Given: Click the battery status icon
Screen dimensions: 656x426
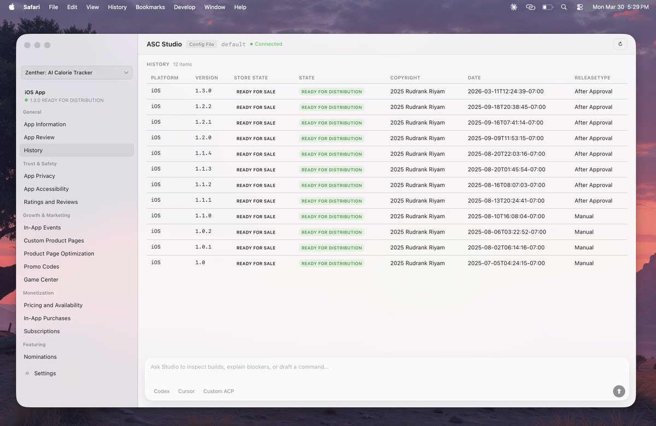Looking at the screenshot, I should click(548, 7).
